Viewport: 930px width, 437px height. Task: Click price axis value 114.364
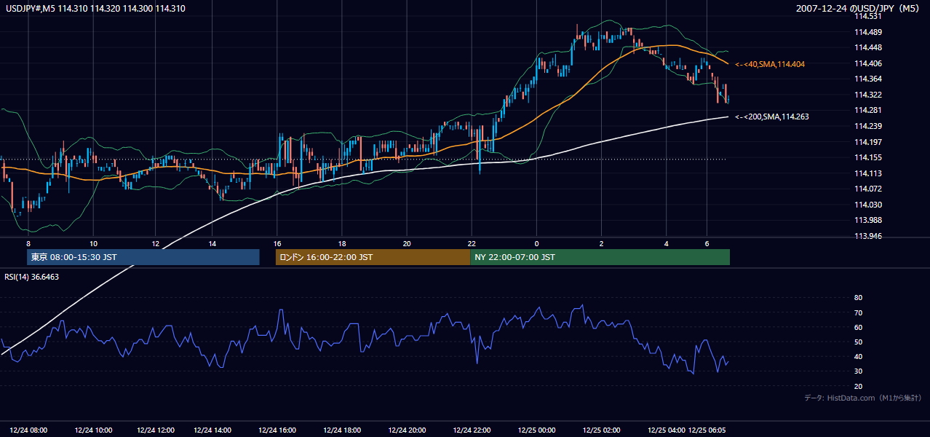(867, 79)
